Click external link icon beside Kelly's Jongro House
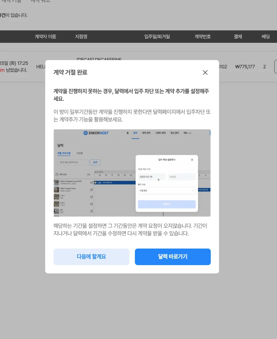 tap(91, 190)
